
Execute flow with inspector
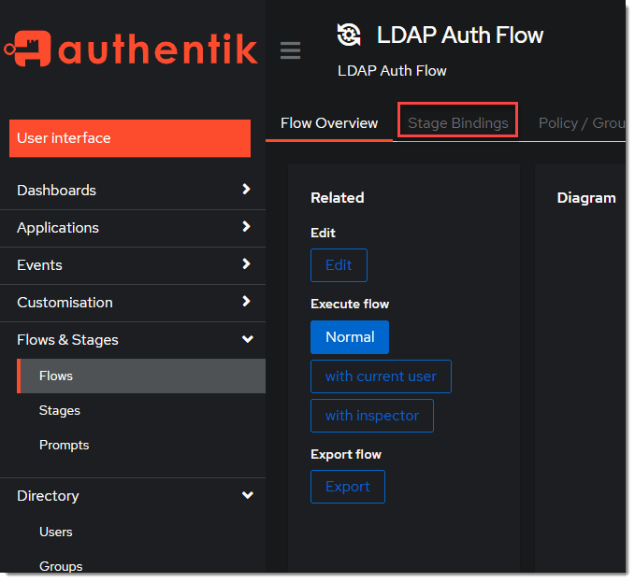point(371,416)
